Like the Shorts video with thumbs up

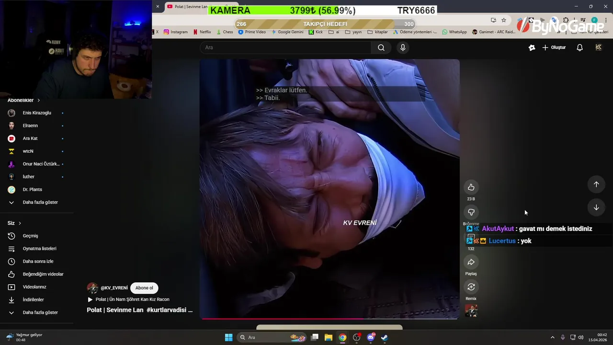(x=471, y=187)
